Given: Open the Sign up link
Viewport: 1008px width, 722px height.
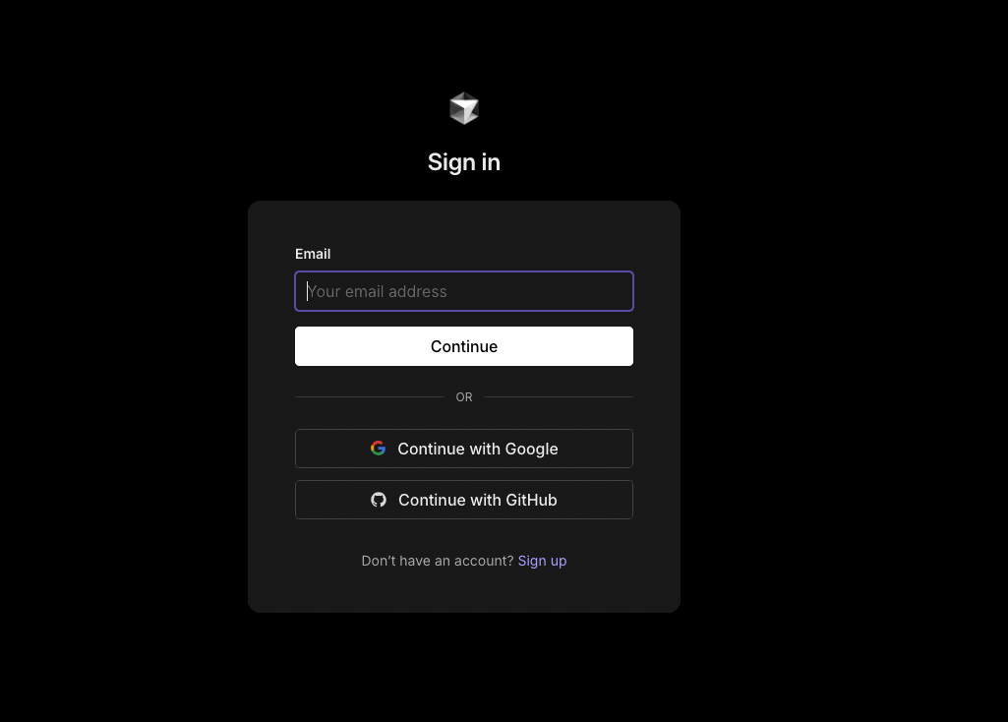Looking at the screenshot, I should tap(542, 561).
